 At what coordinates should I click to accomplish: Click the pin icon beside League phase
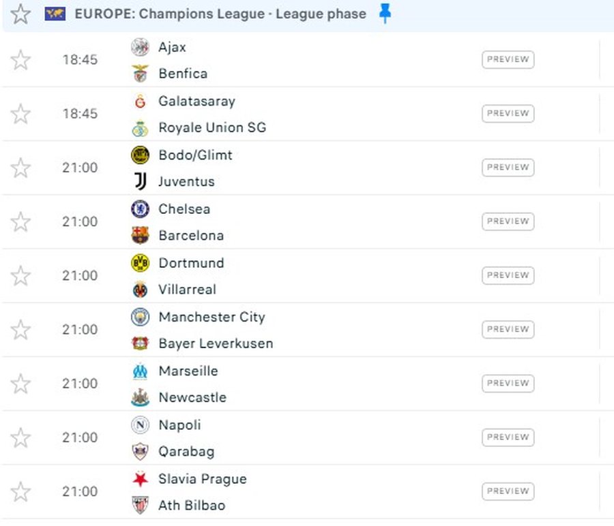[385, 14]
